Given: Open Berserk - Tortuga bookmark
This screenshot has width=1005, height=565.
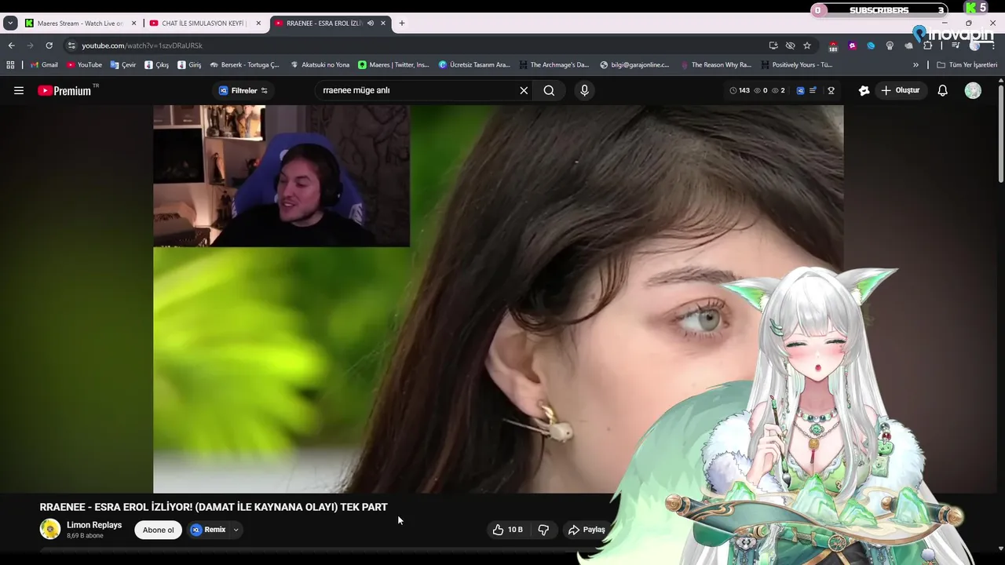Looking at the screenshot, I should coord(244,65).
